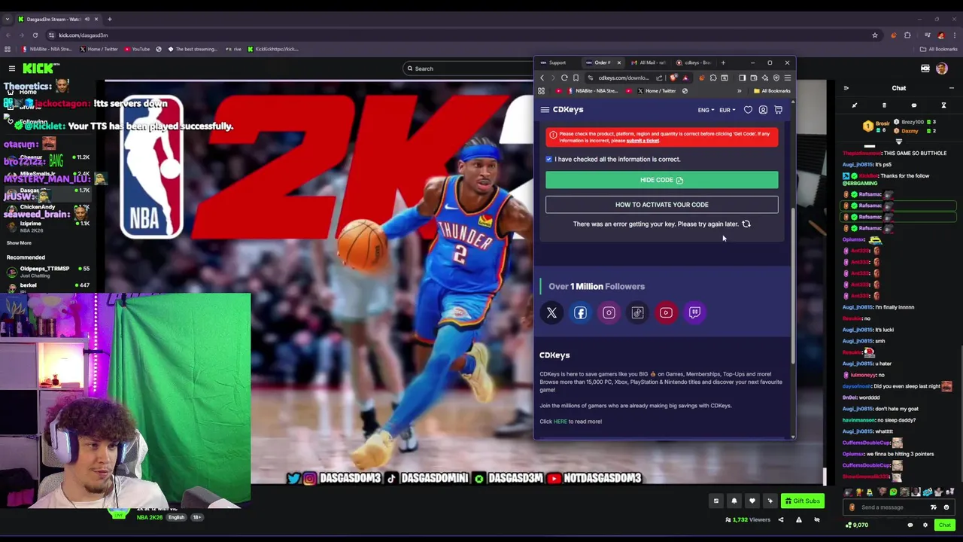The width and height of the screenshot is (963, 542).
Task: Go back in the Brave window
Action: pos(542,78)
